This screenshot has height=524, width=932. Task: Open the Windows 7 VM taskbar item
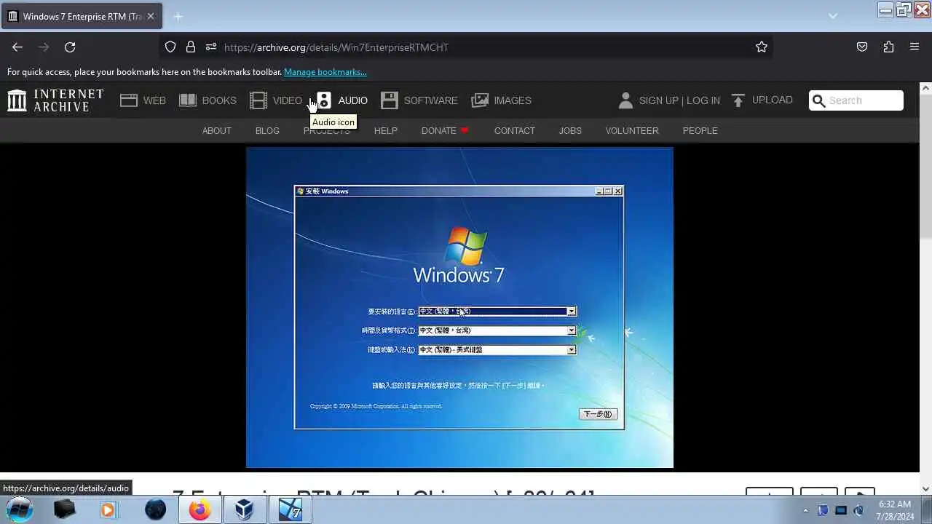pyautogui.click(x=290, y=510)
